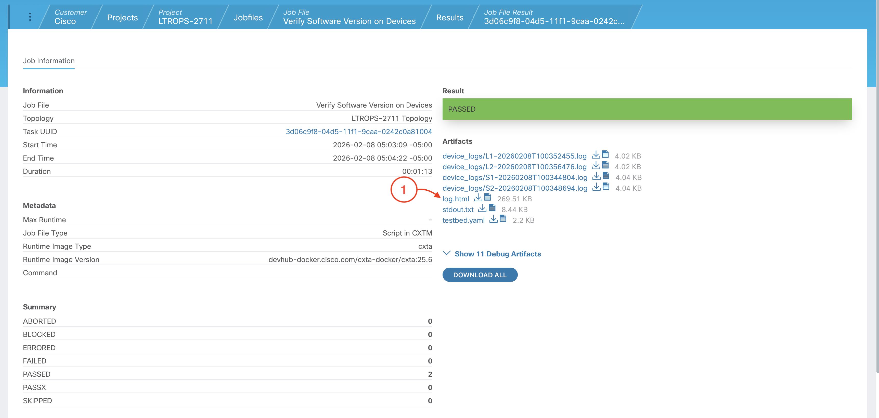Click the three-dot menu icon in breadcrumb
The image size is (879, 418).
(30, 17)
